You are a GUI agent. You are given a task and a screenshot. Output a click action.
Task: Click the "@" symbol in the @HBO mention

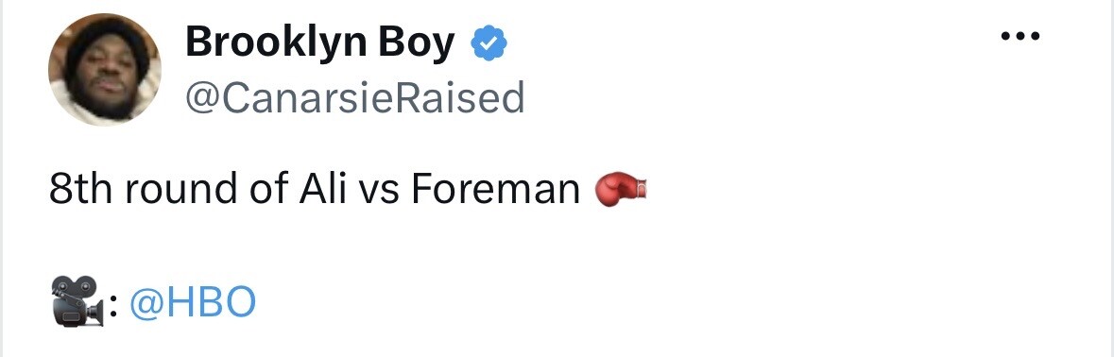tap(147, 304)
